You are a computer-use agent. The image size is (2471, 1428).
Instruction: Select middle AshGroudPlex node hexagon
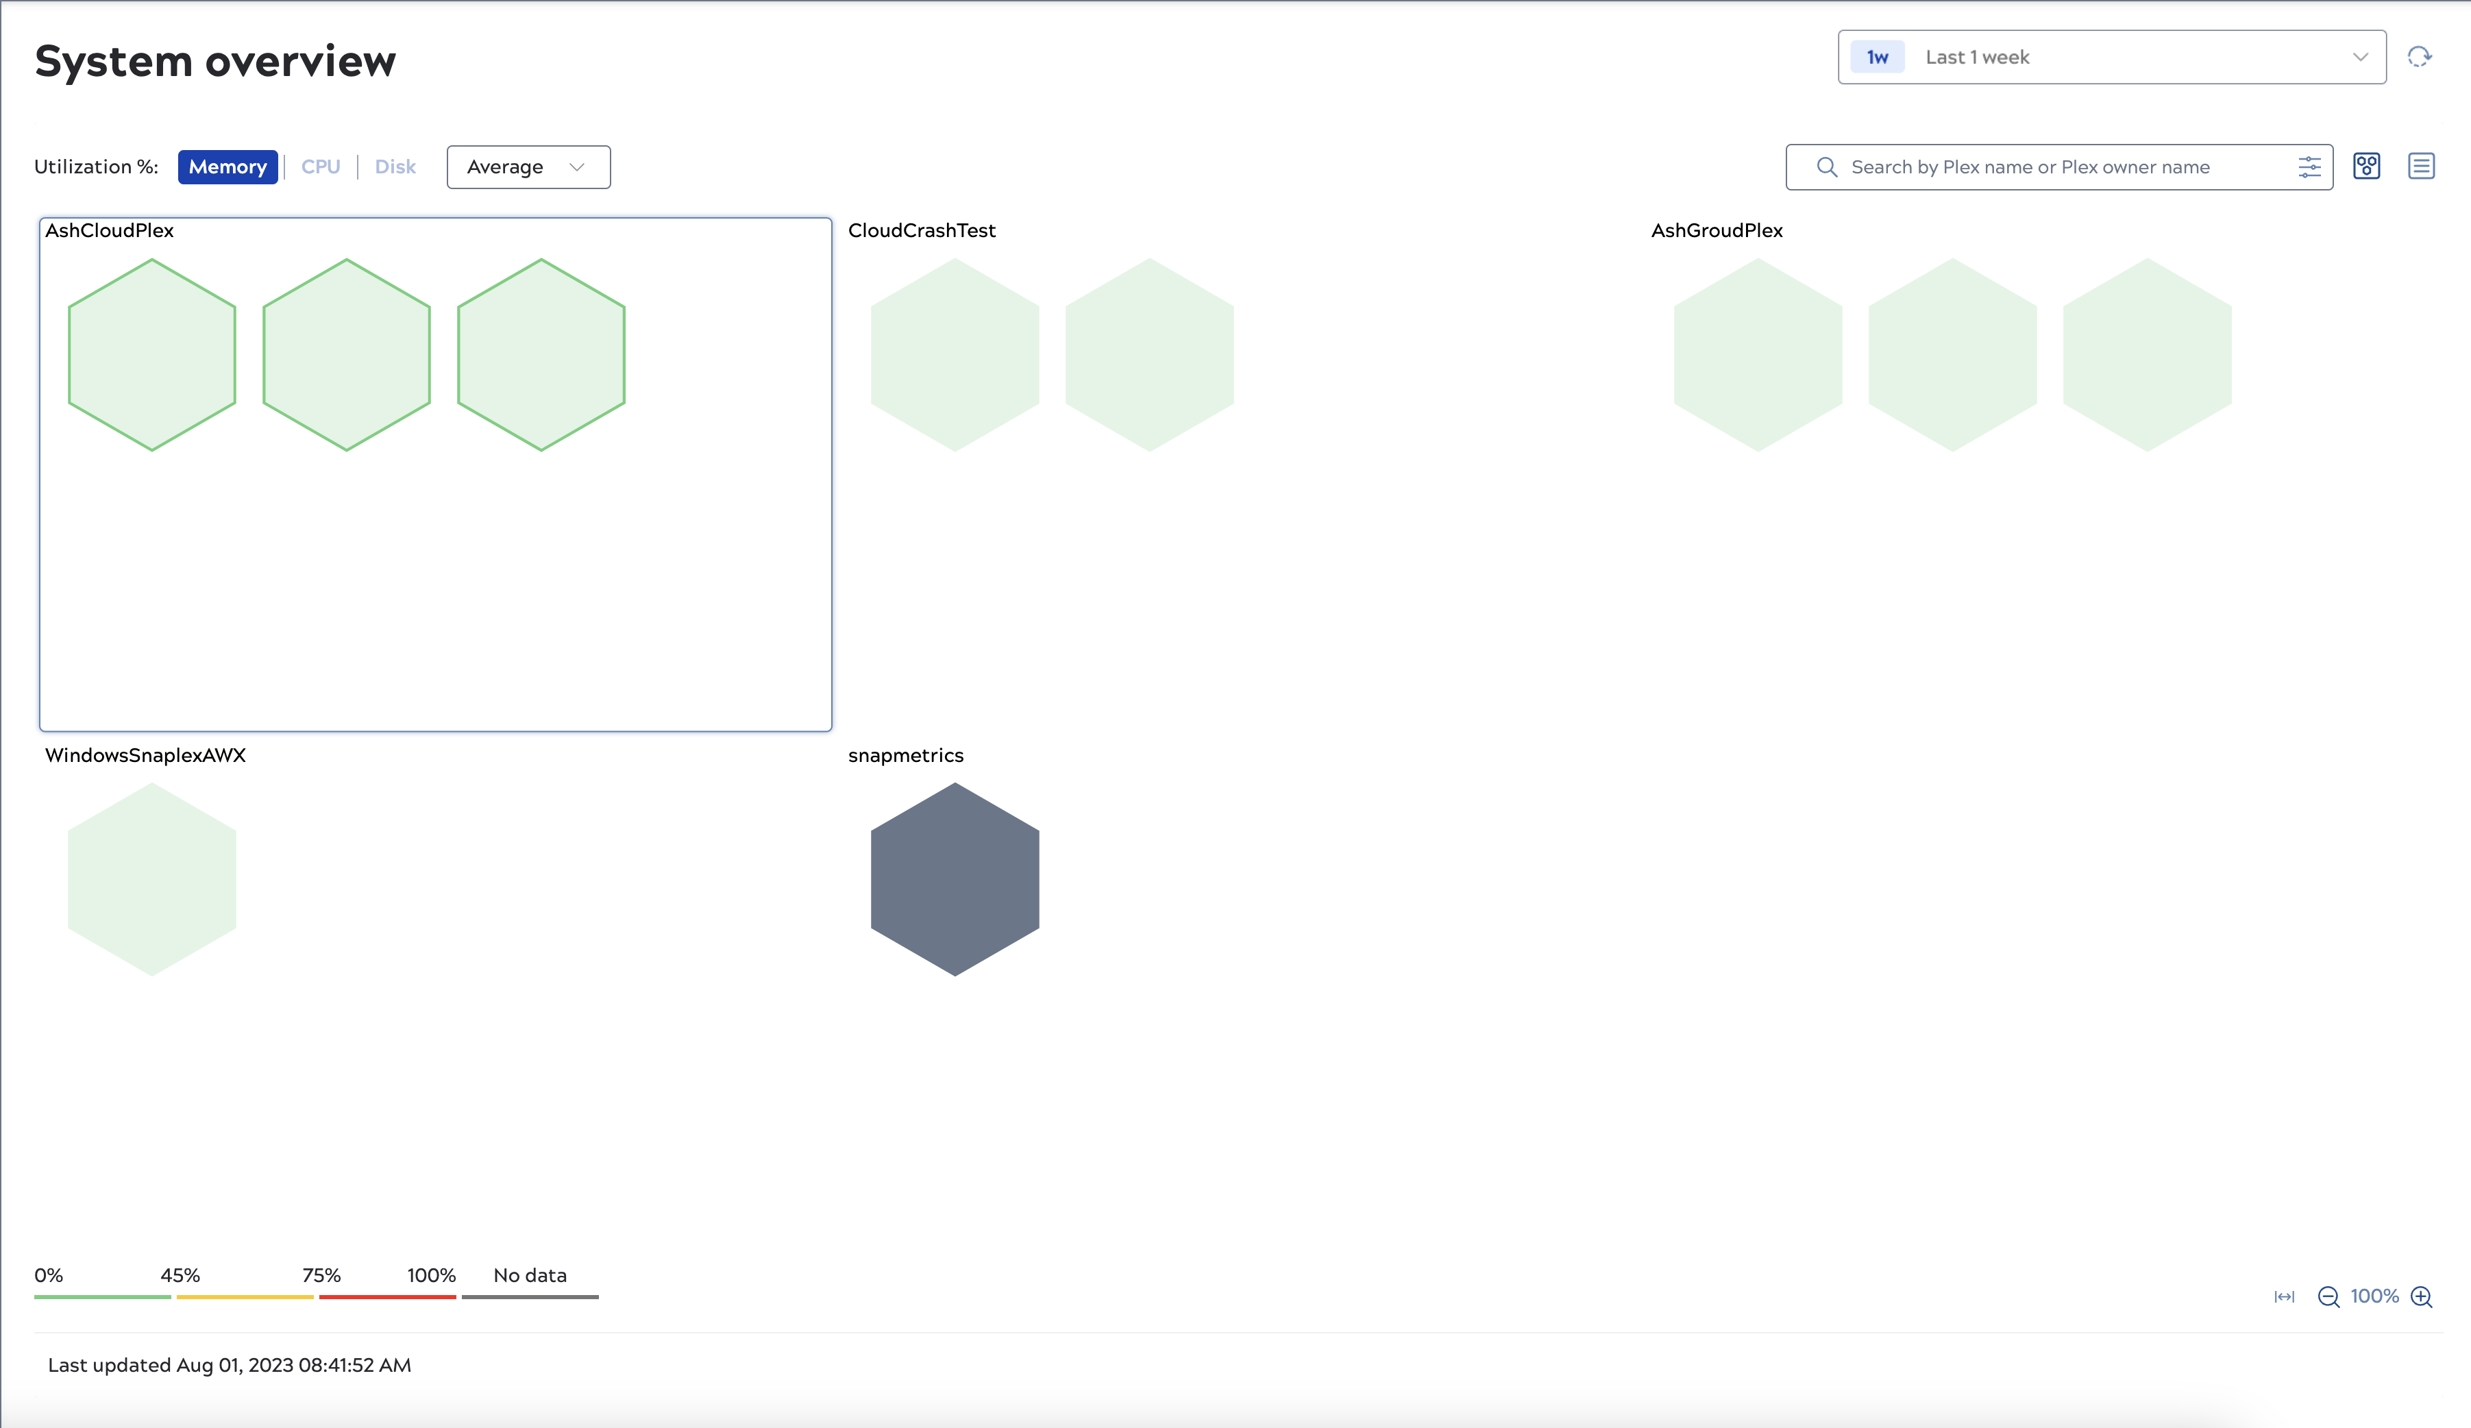[1952, 355]
